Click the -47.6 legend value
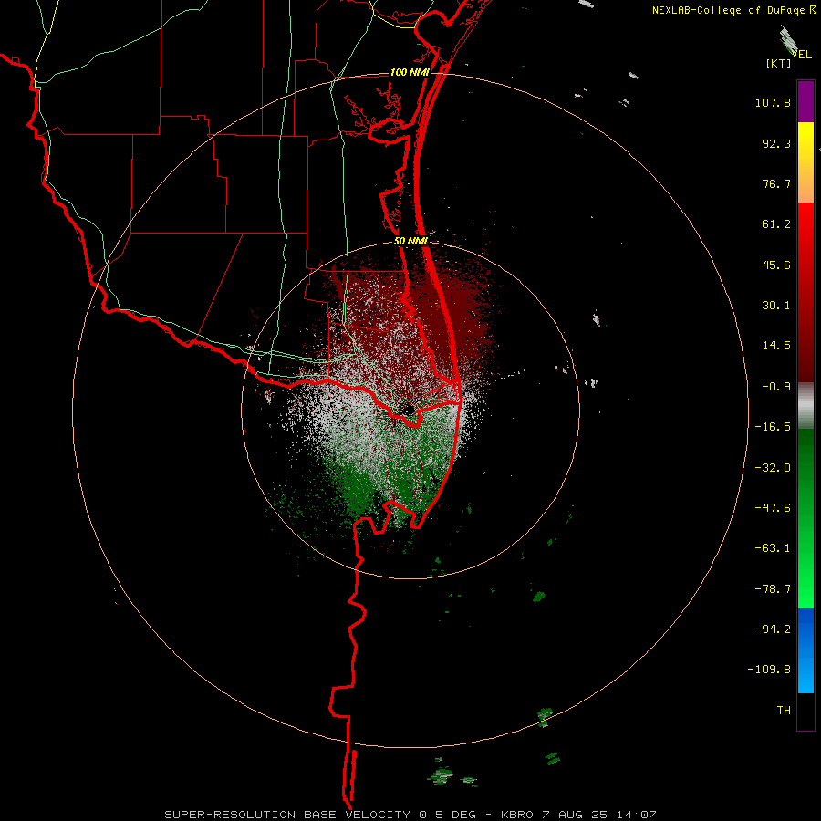The width and height of the screenshot is (821, 821). point(773,508)
